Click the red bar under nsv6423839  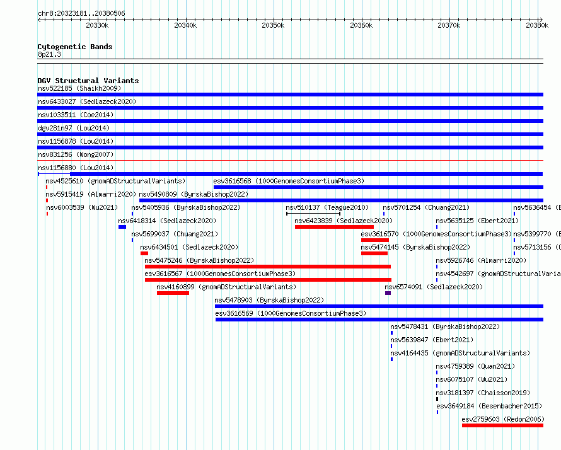click(334, 227)
